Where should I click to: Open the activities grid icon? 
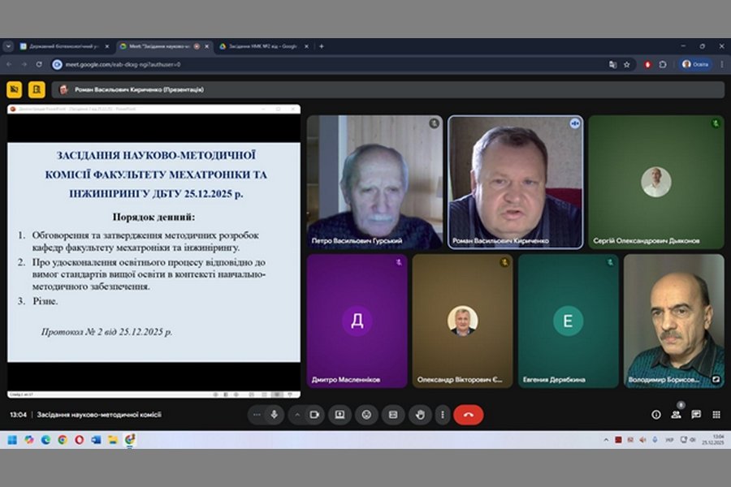tap(716, 415)
